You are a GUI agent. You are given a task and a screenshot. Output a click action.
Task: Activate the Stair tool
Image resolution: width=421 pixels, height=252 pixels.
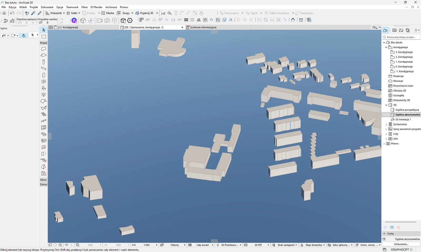[44, 114]
